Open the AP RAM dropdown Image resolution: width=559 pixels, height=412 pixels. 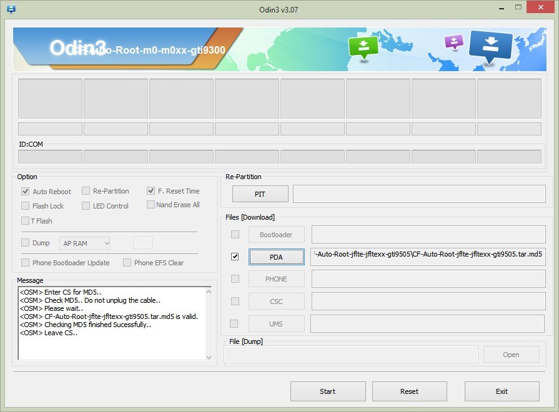coord(84,243)
